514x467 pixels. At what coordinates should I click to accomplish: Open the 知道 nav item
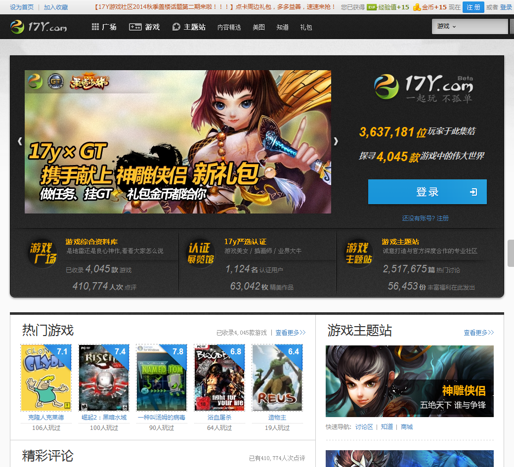coord(282,27)
